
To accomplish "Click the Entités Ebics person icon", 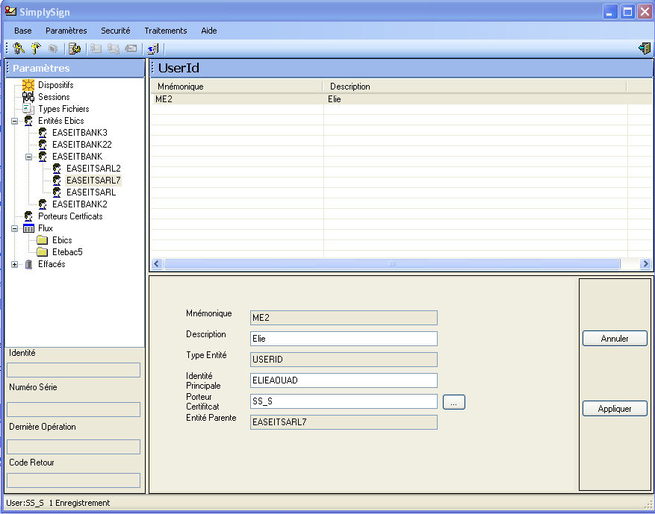I will (28, 121).
